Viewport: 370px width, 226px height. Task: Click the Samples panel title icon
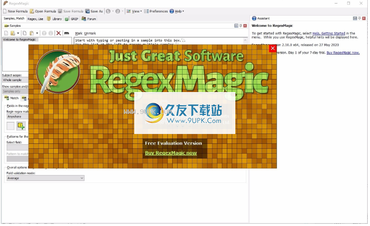pos(7,26)
